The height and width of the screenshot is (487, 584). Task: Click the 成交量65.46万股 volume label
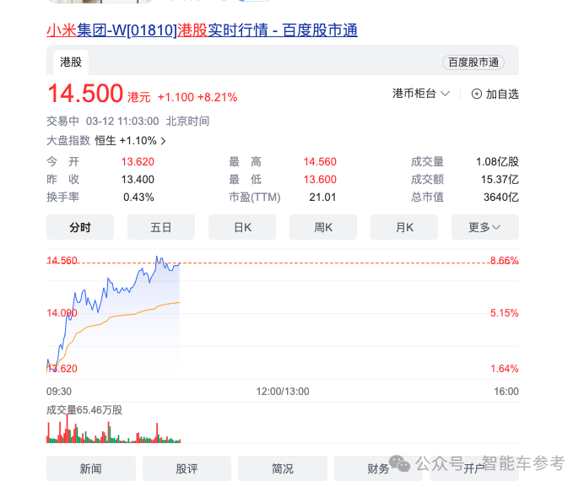[84, 410]
